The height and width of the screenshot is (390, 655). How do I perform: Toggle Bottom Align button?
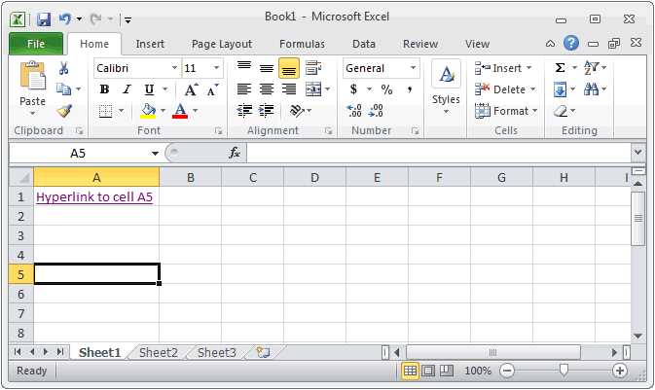pos(289,68)
